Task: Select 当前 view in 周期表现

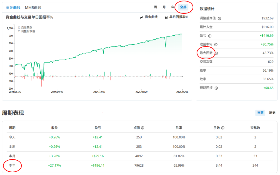Action: [260, 113]
